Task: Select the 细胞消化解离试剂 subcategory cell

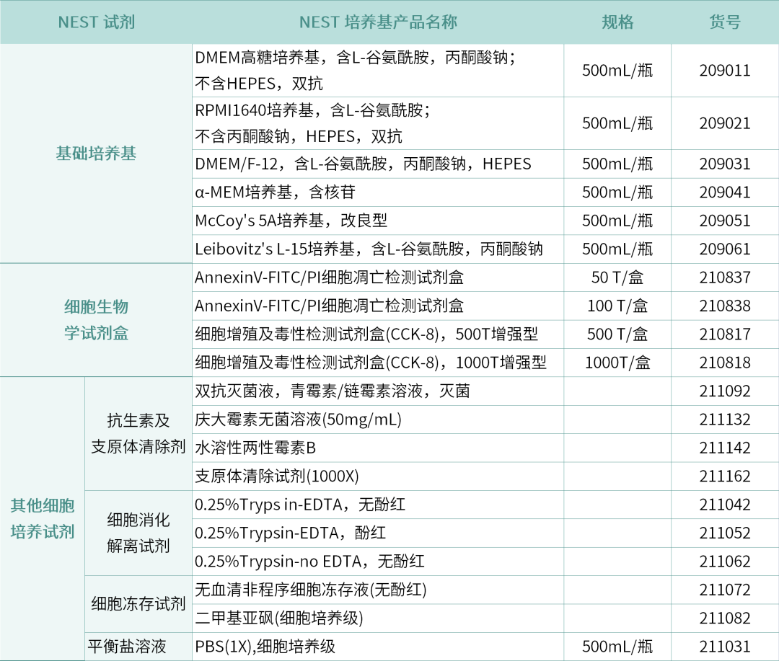Action: click(x=138, y=533)
